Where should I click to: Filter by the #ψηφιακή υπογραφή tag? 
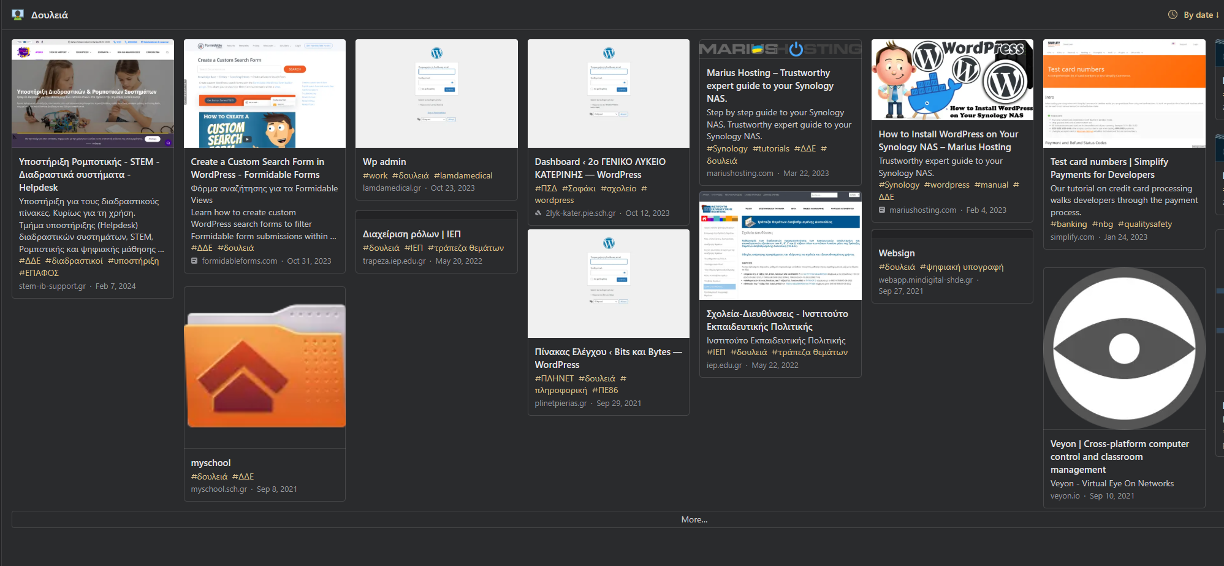coord(962,267)
